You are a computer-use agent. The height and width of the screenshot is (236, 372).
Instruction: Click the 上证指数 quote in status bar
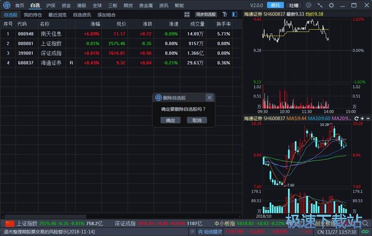pos(60,223)
